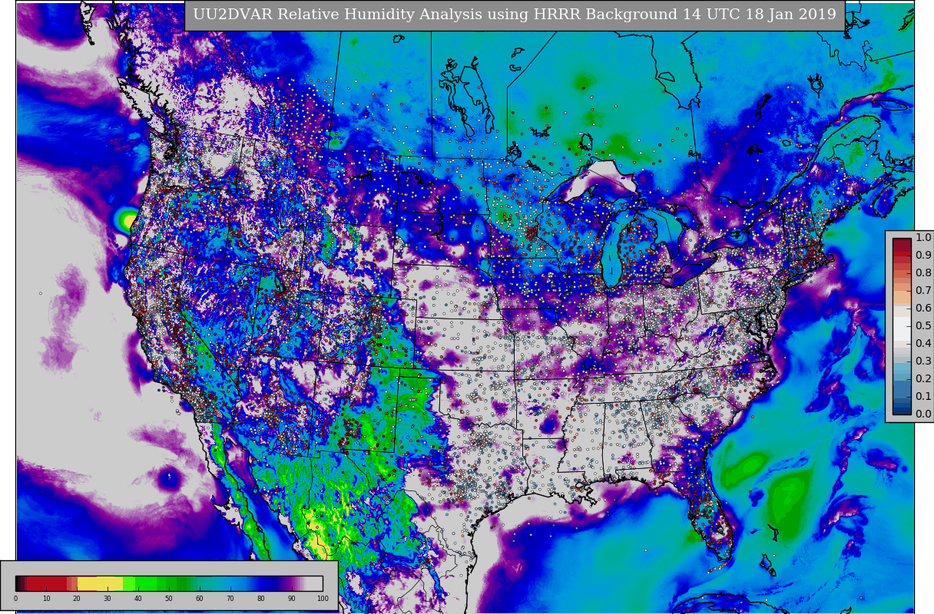Click "0.0" on the vertical colorbar
The height and width of the screenshot is (614, 934).
click(x=923, y=414)
